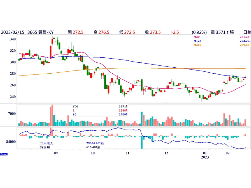Click the price change △2.5
The height and width of the screenshot is (188, 251).
(x=175, y=32)
